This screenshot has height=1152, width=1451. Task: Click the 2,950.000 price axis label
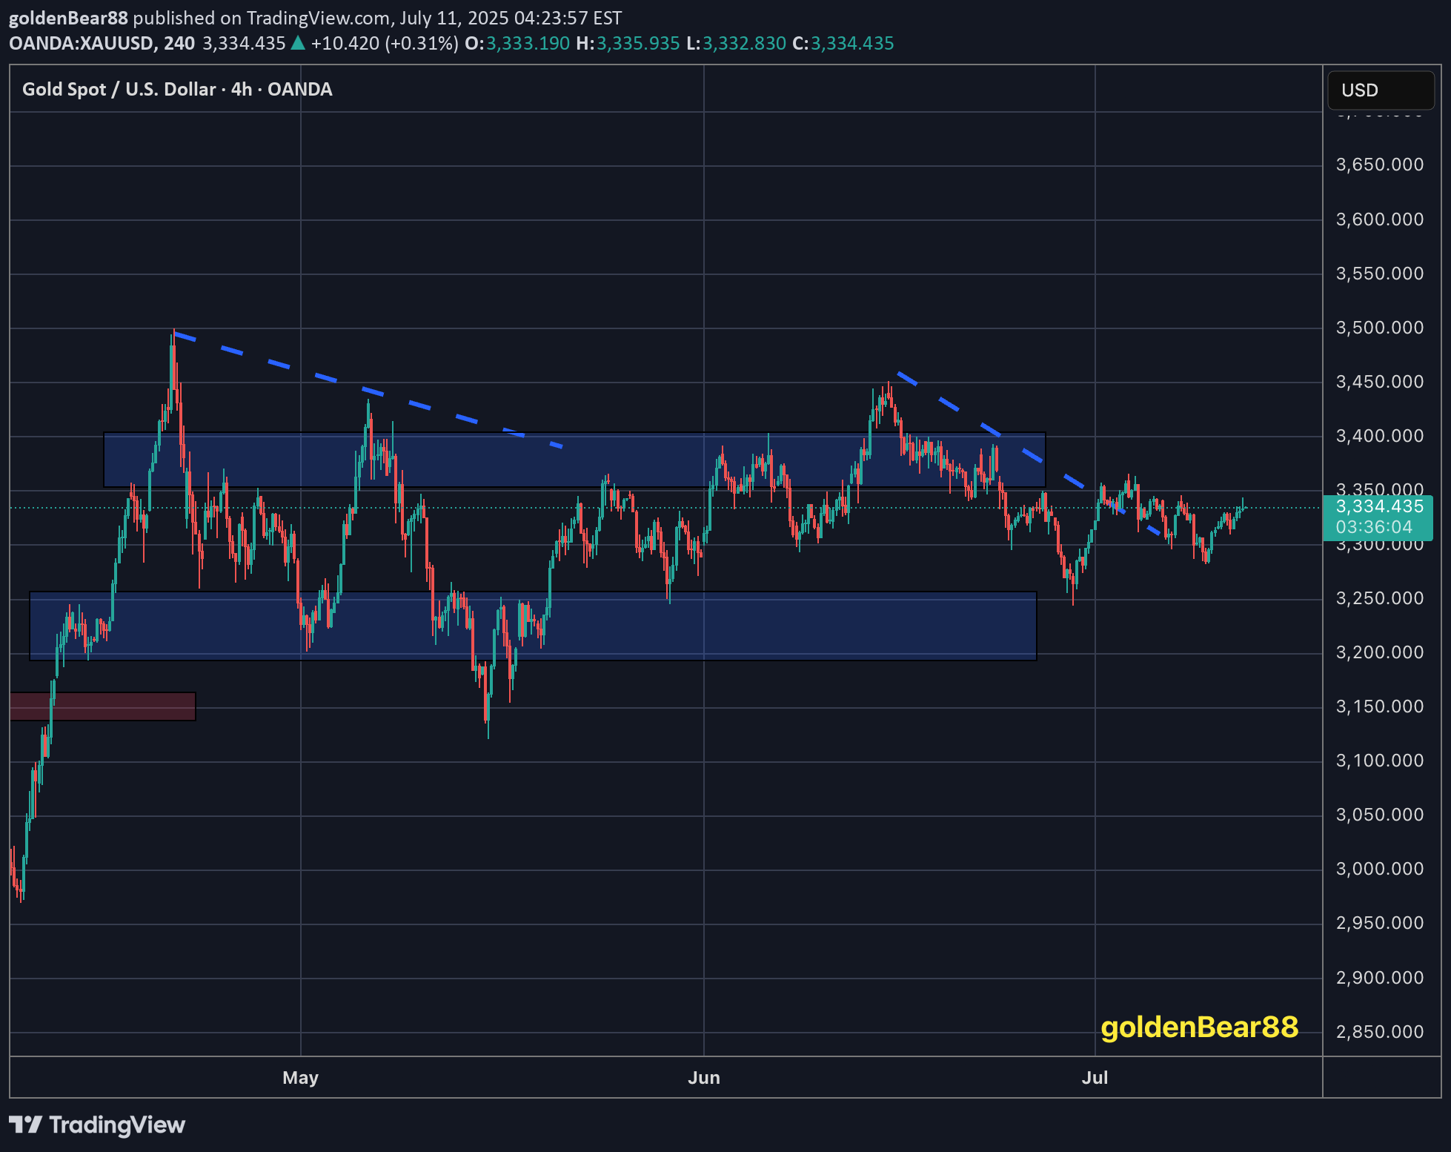tap(1379, 923)
